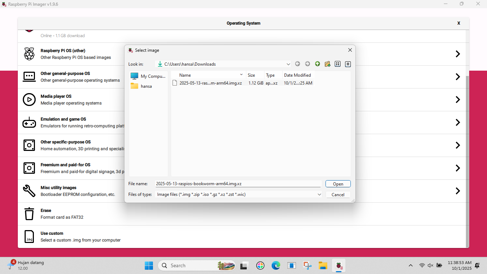Viewport: 487px width, 274px height.
Task: Click the Date Modified column header
Action: pyautogui.click(x=298, y=75)
